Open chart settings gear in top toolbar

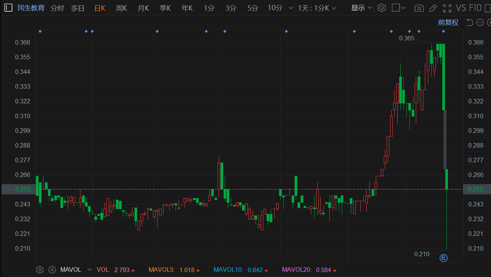click(x=382, y=8)
